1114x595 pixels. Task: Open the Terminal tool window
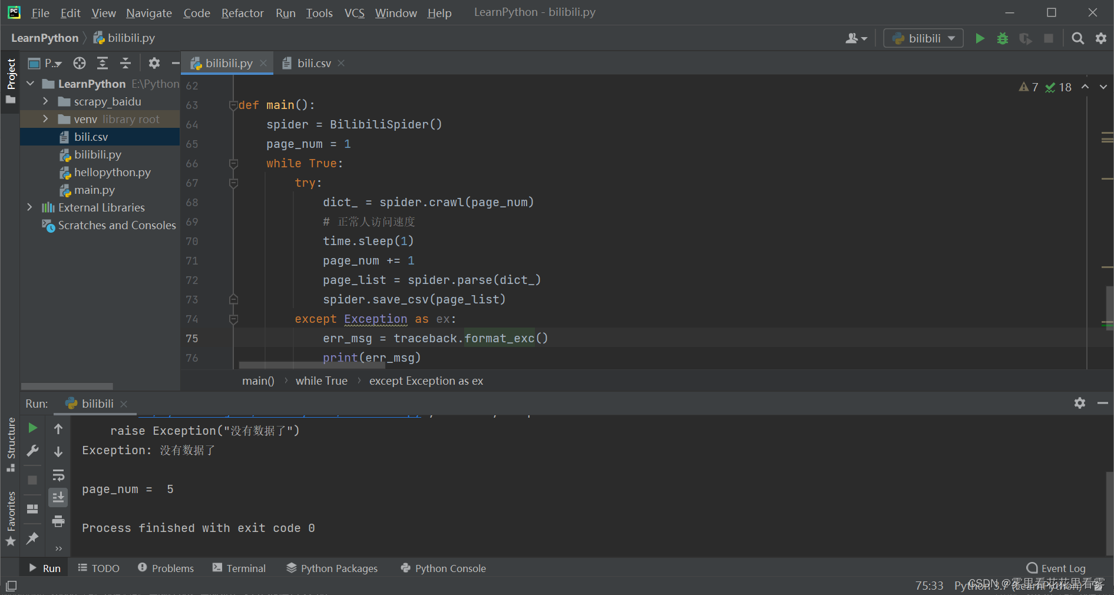click(x=239, y=568)
